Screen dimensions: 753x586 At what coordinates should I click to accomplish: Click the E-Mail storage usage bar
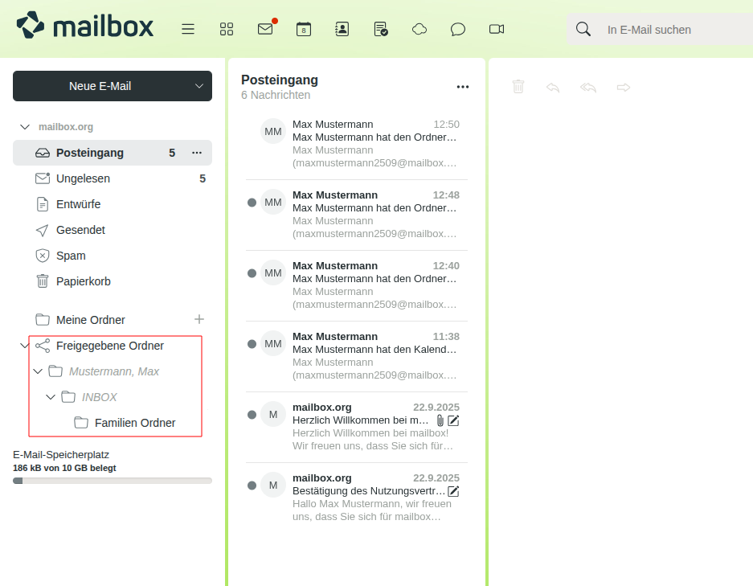(113, 481)
